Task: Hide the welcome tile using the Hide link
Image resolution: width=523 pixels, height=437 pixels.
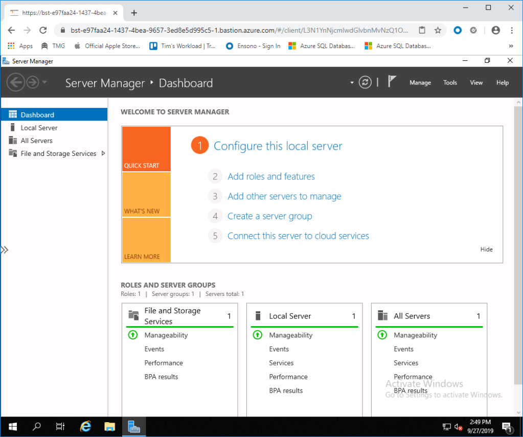Action: pyautogui.click(x=486, y=249)
